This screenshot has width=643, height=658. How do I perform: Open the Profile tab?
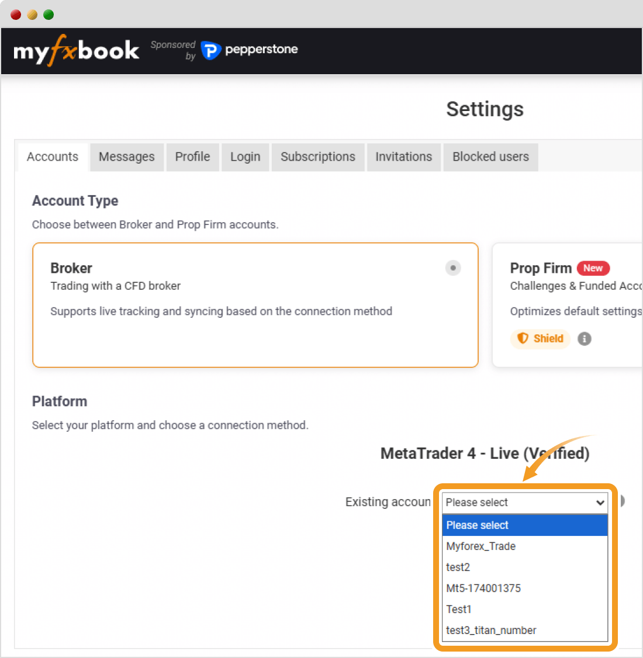(x=193, y=157)
